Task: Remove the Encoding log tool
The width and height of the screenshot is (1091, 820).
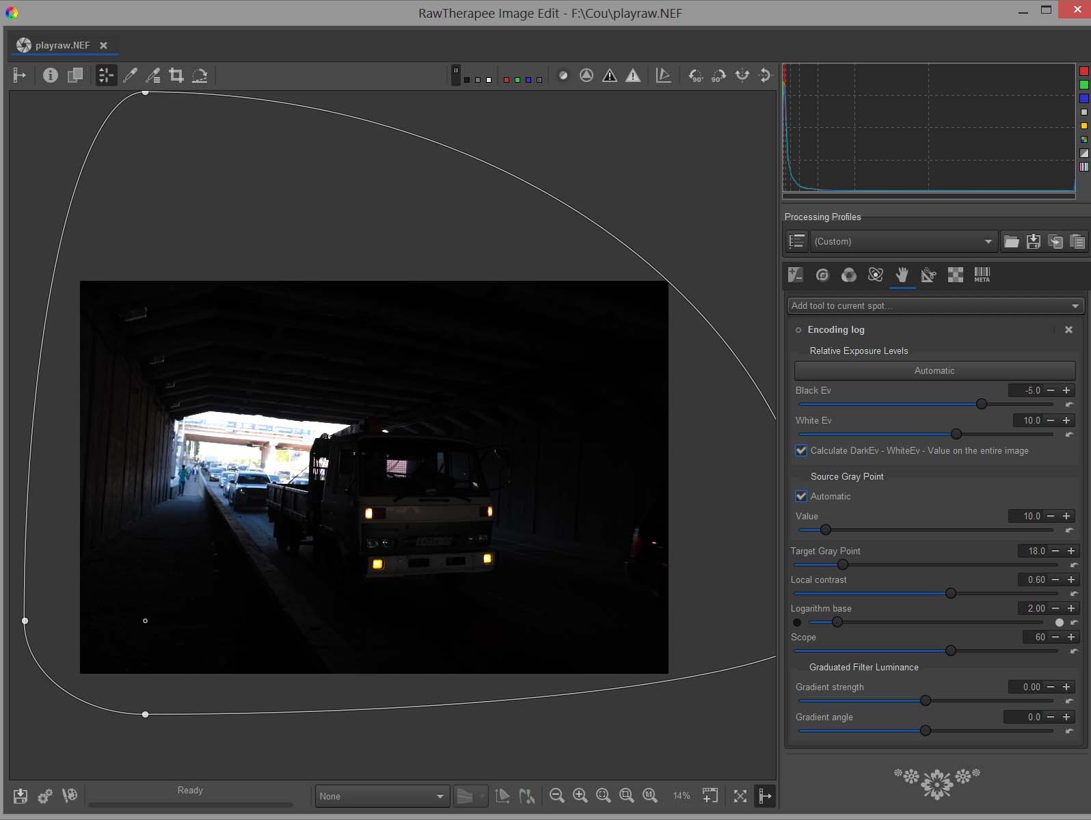Action: click(x=1068, y=329)
